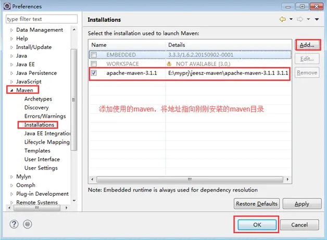Expand the Plug-in Development tree node

click(11, 194)
